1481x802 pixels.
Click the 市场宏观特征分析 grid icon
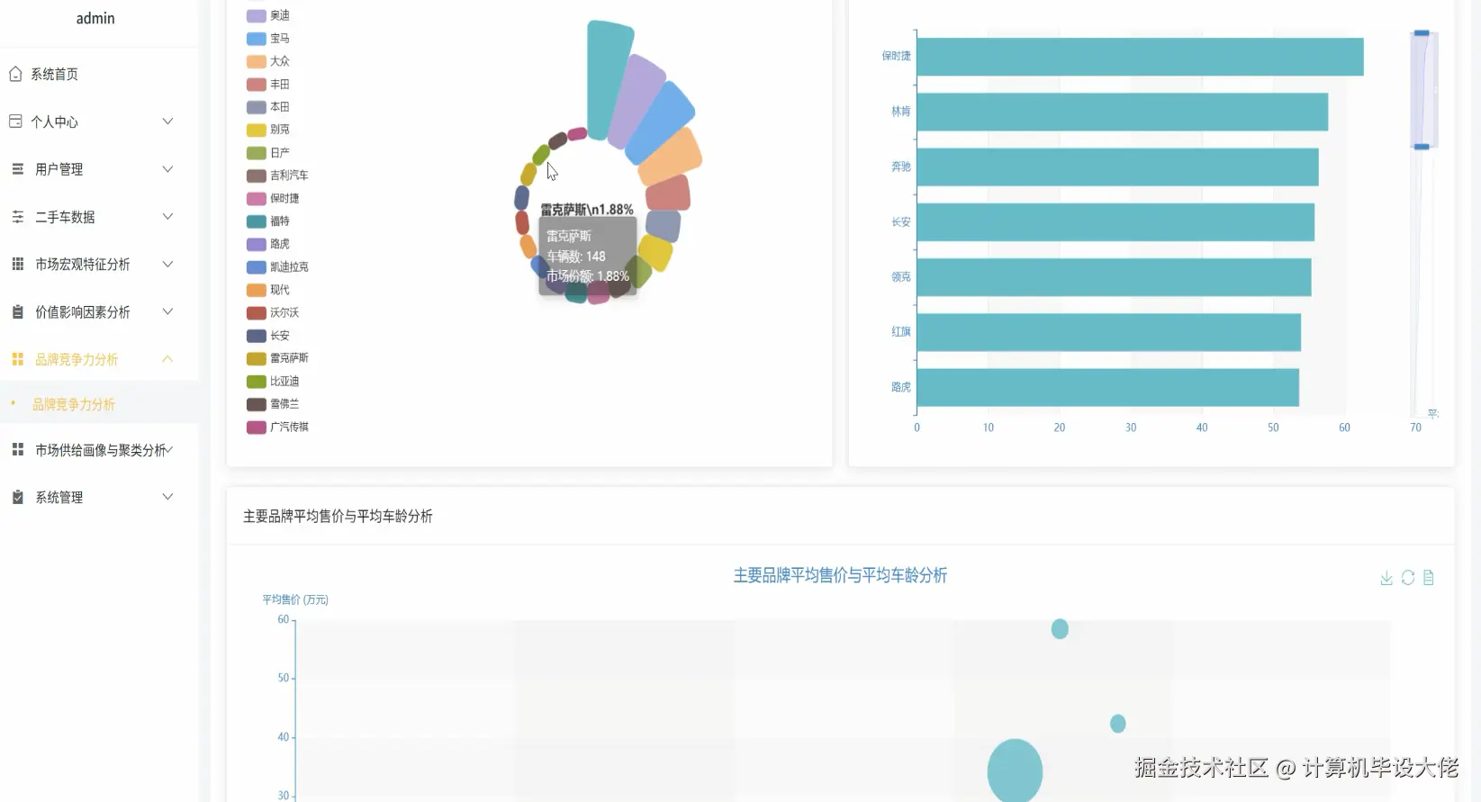(17, 264)
